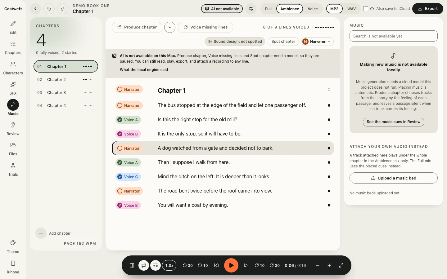447x279 pixels.
Task: Open the iPhone preview in sidebar
Action: [13, 267]
